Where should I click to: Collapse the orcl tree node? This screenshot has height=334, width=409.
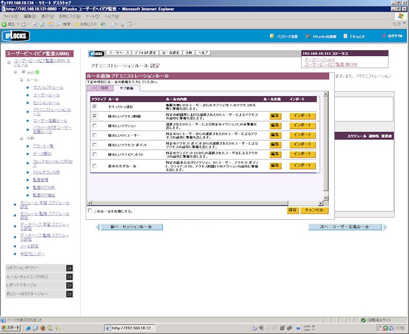[x=15, y=72]
